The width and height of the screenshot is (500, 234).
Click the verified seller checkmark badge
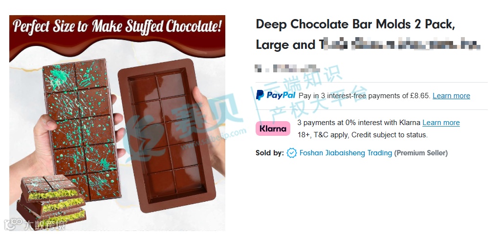pyautogui.click(x=291, y=153)
